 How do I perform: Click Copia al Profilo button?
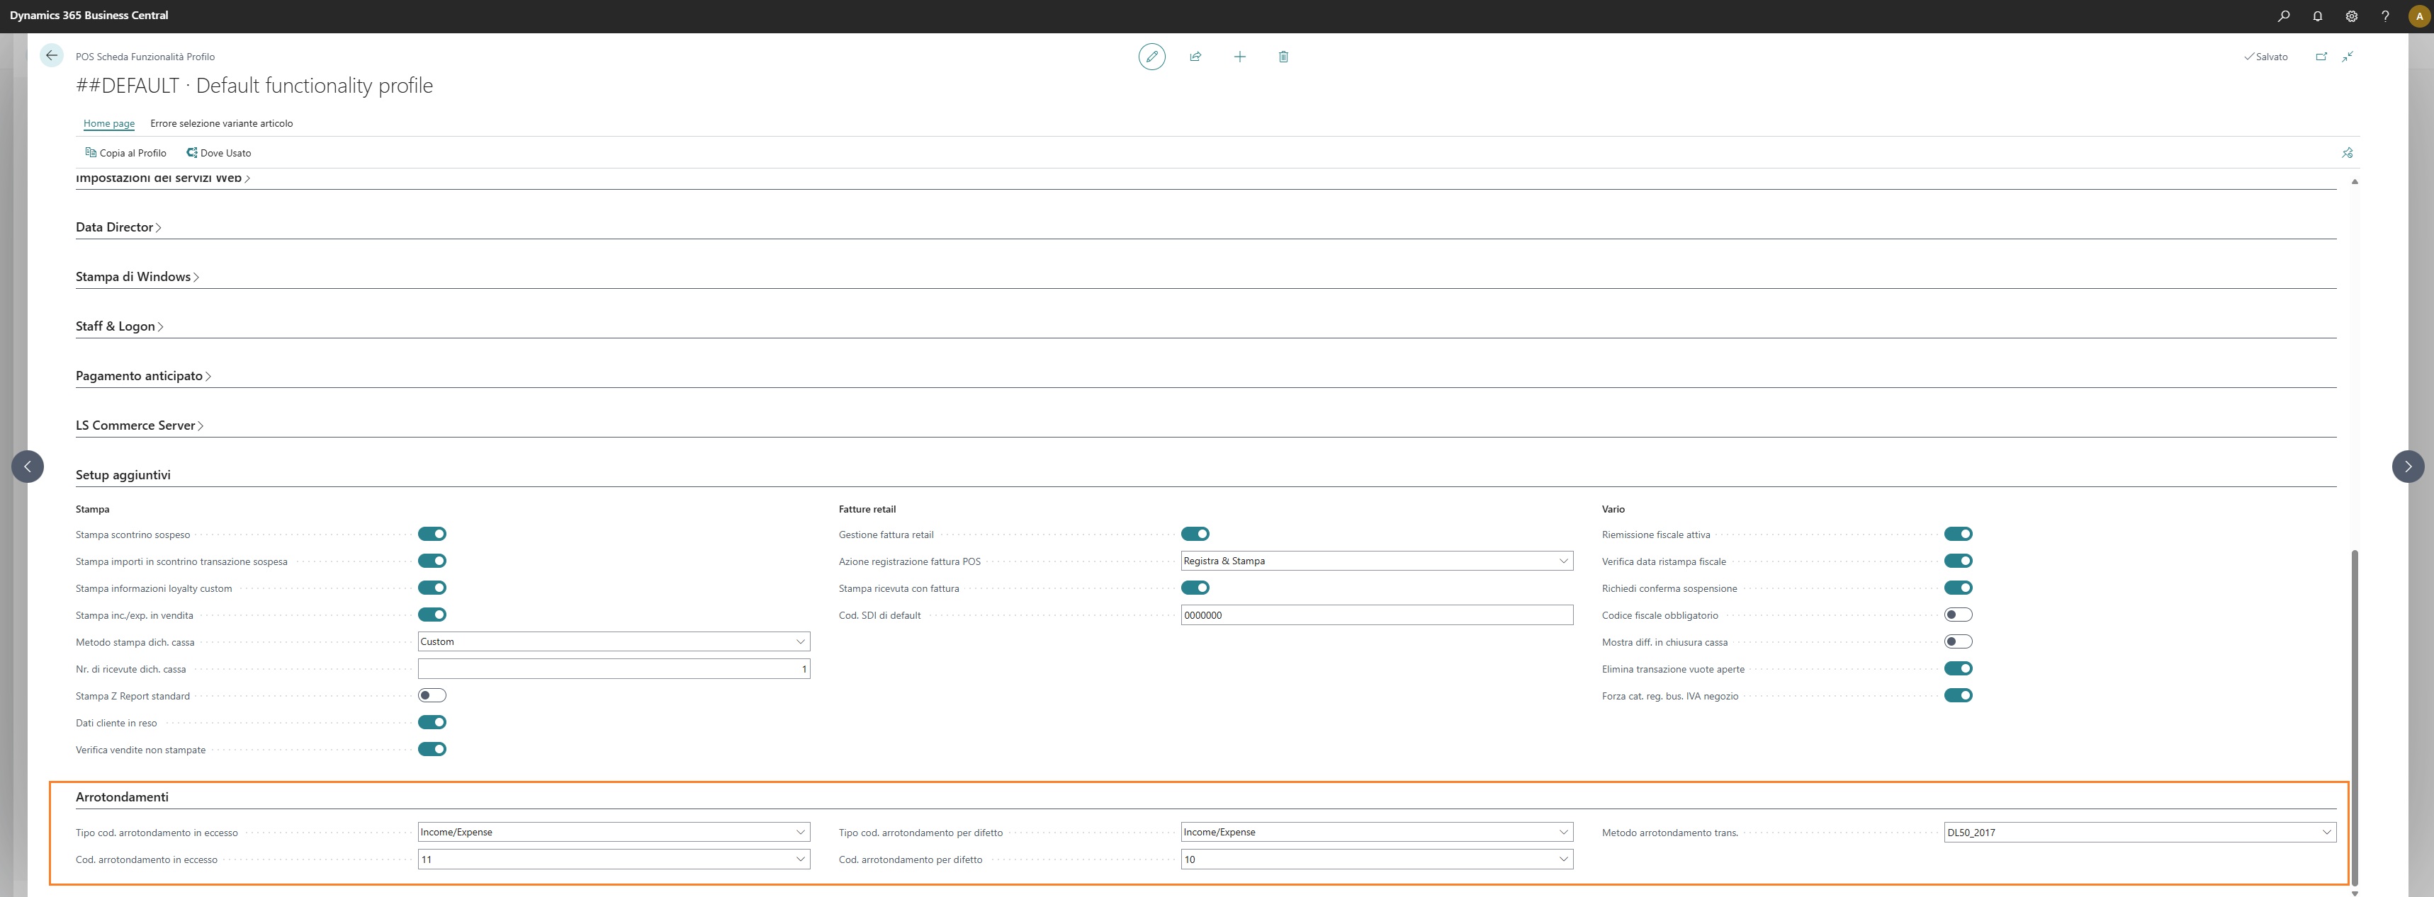click(125, 153)
